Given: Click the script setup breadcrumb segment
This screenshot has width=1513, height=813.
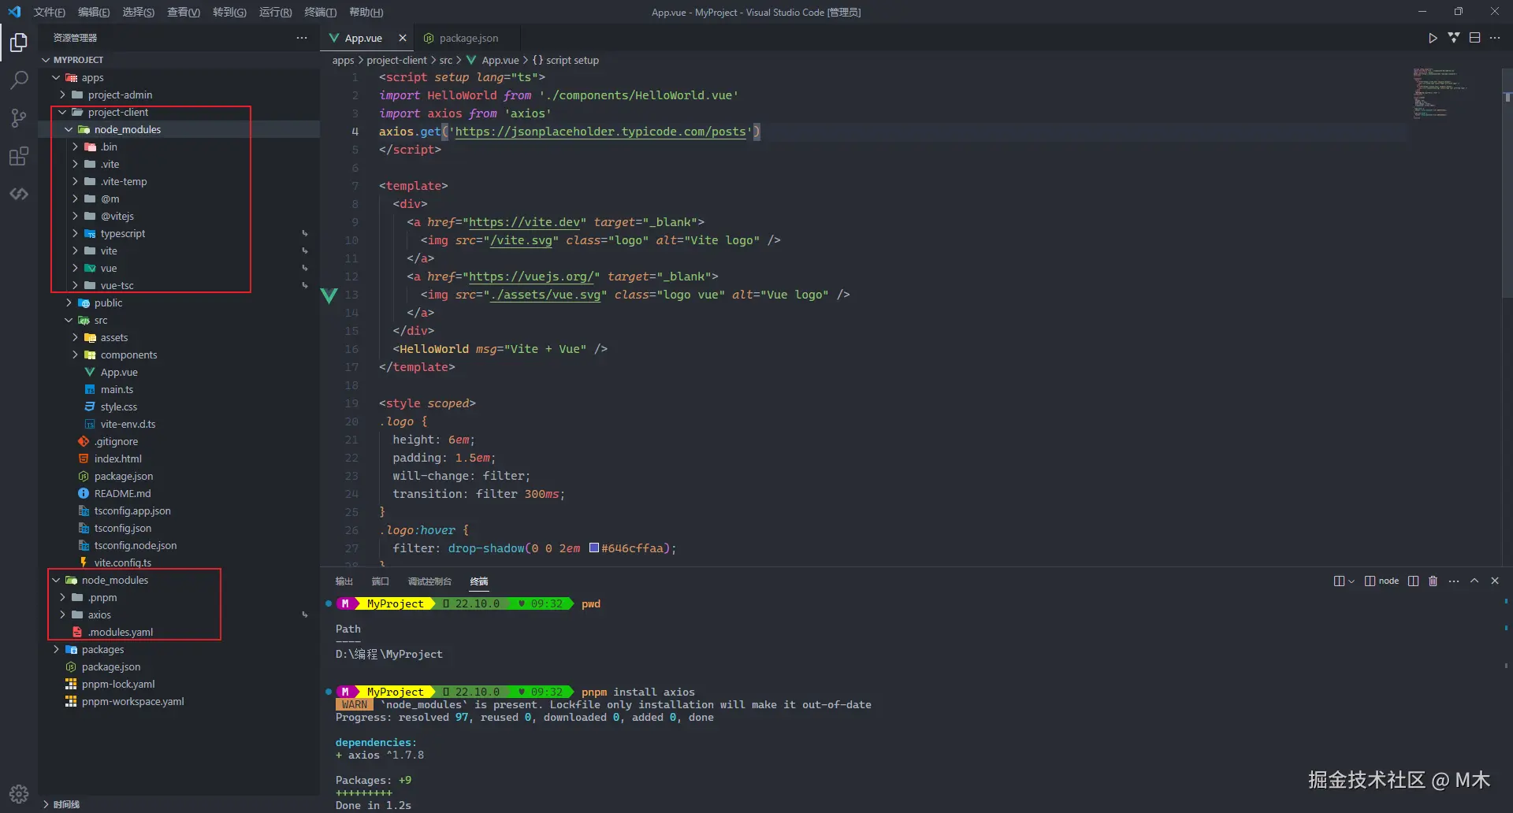Looking at the screenshot, I should 566,60.
